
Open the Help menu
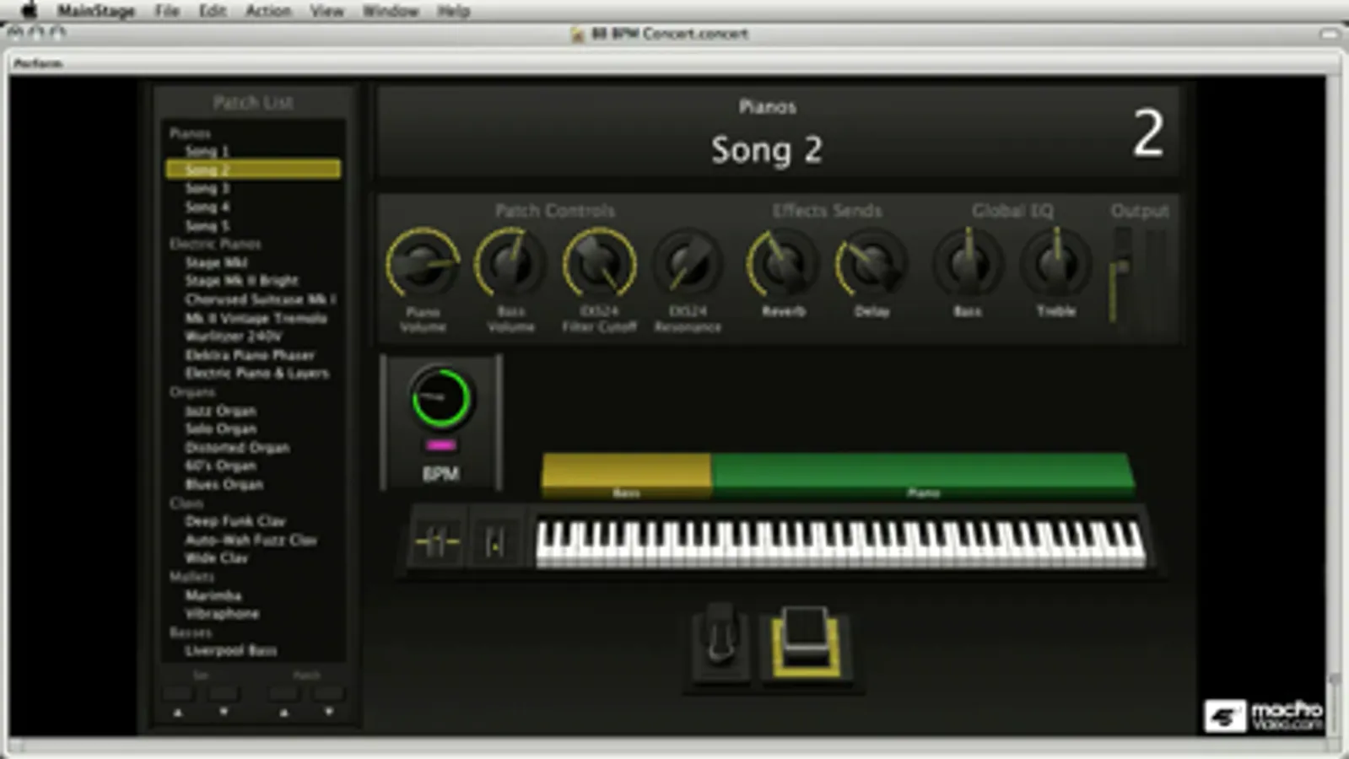pyautogui.click(x=453, y=11)
